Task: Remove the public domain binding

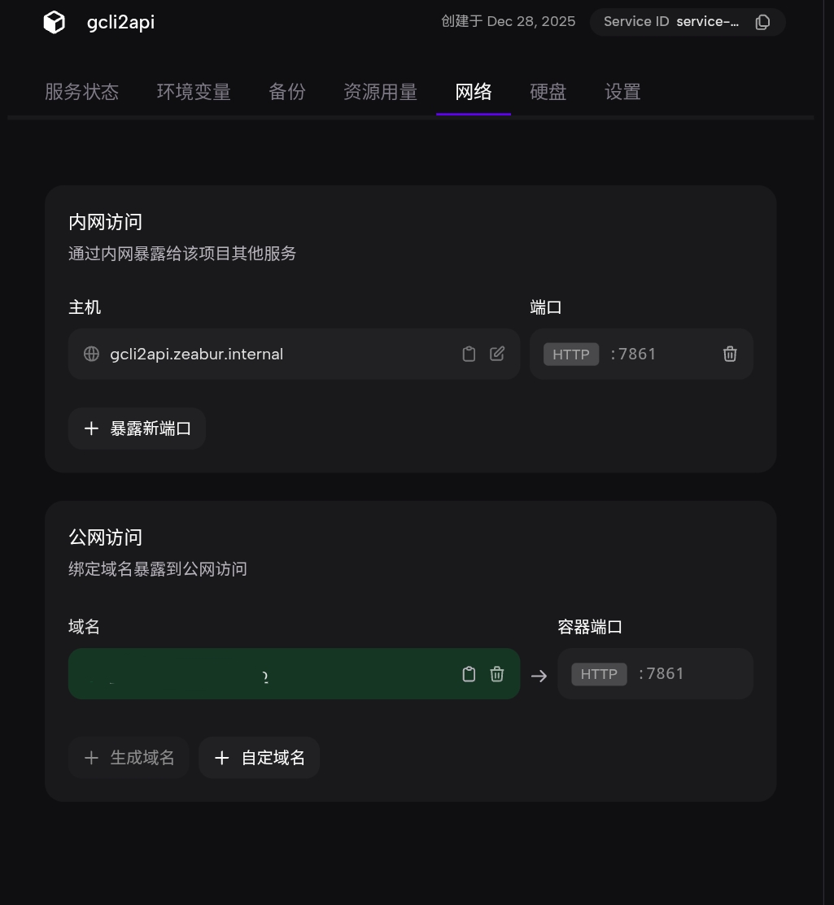Action: 497,673
